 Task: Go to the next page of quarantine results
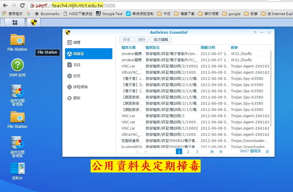click(x=212, y=152)
